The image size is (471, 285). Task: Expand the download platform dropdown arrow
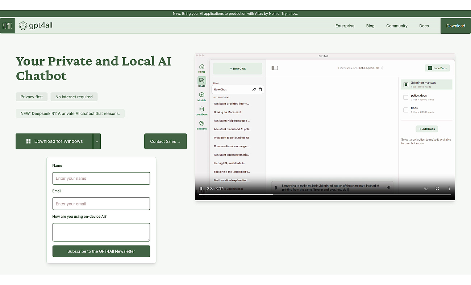[x=97, y=141]
